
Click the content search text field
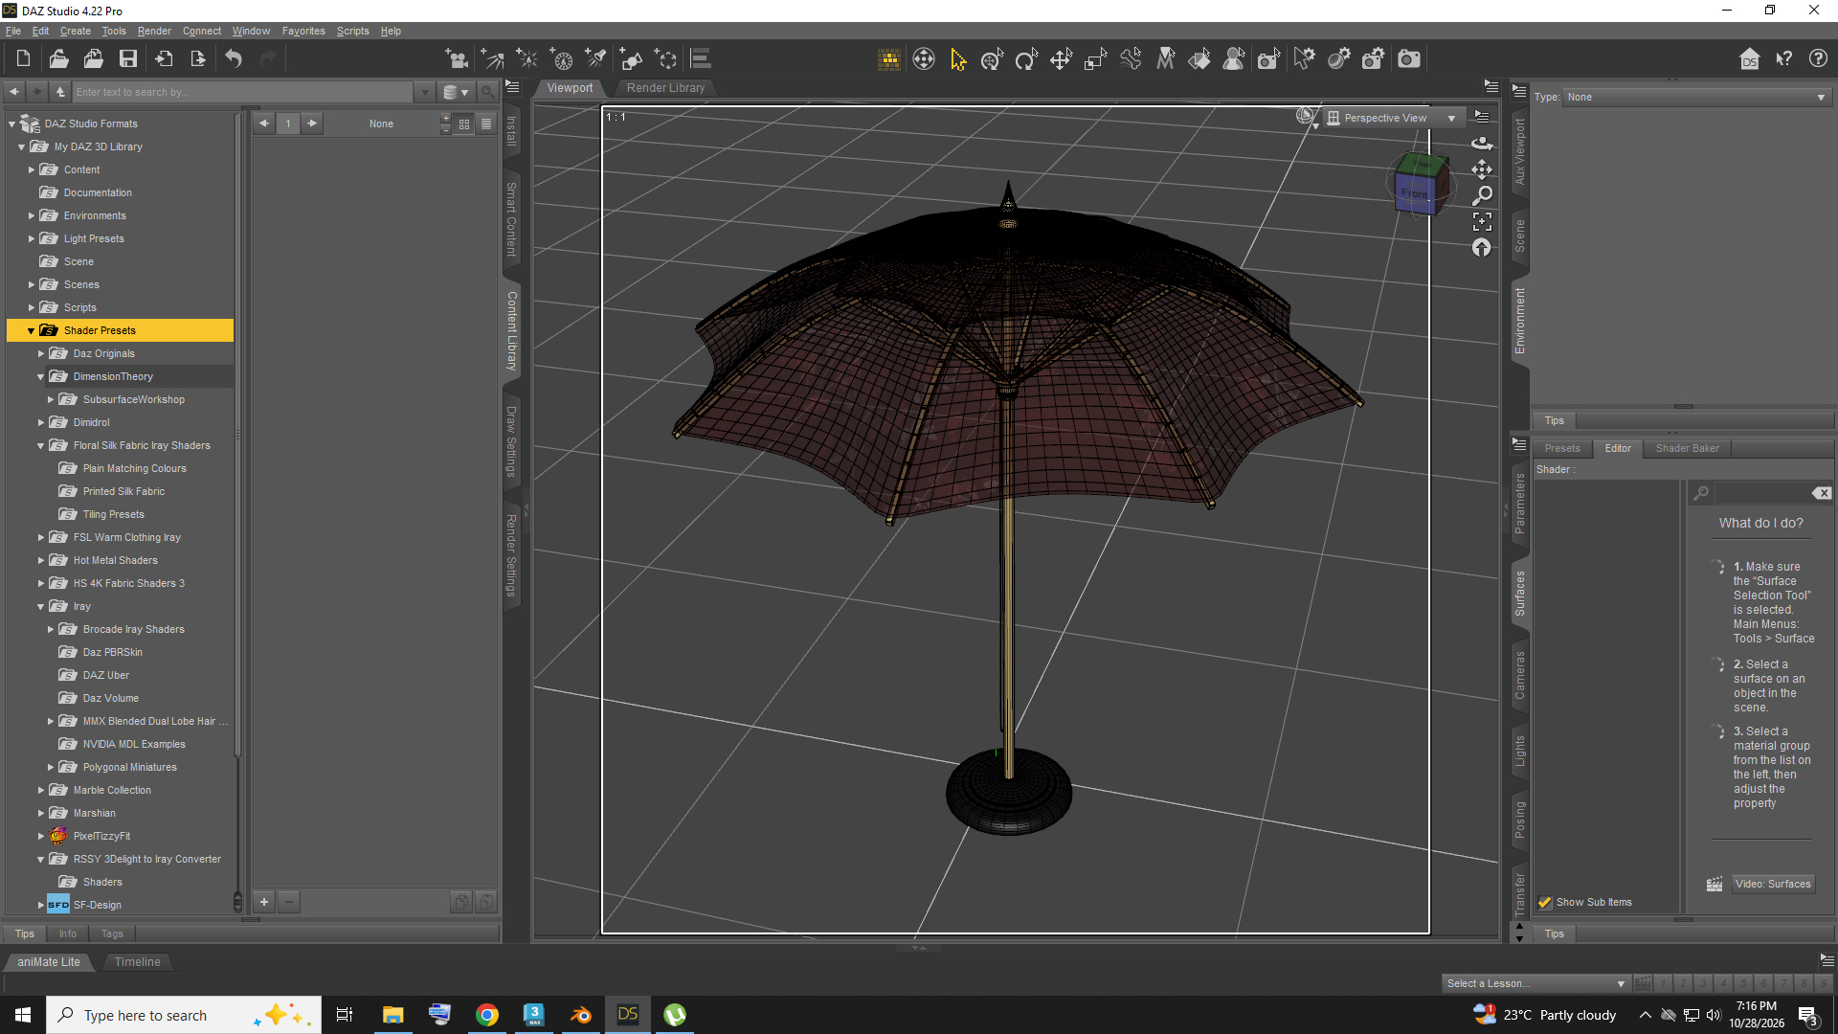tap(244, 93)
